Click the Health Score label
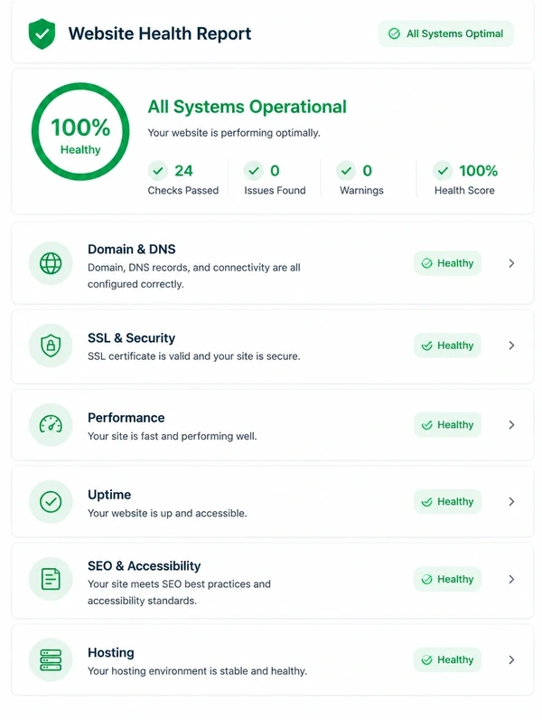Image resolution: width=542 pixels, height=720 pixels. pos(464,191)
